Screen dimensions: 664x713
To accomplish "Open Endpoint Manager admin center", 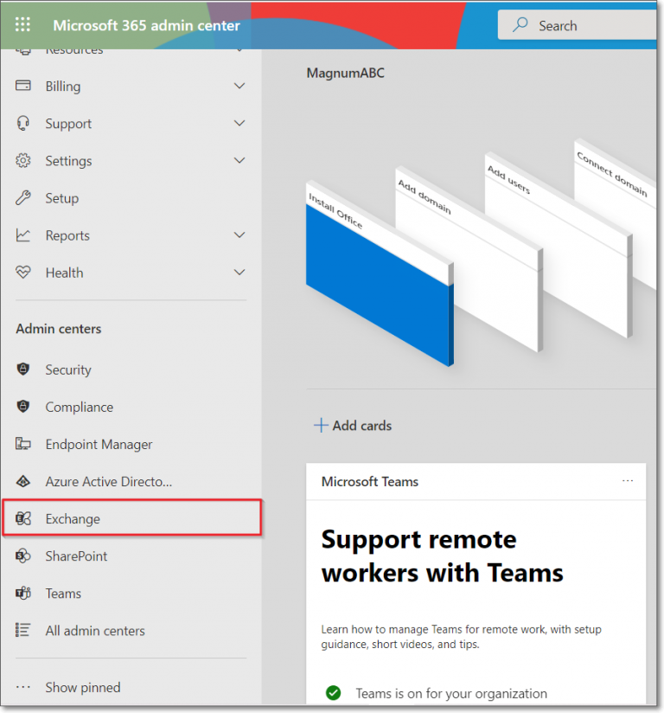I will [x=99, y=444].
